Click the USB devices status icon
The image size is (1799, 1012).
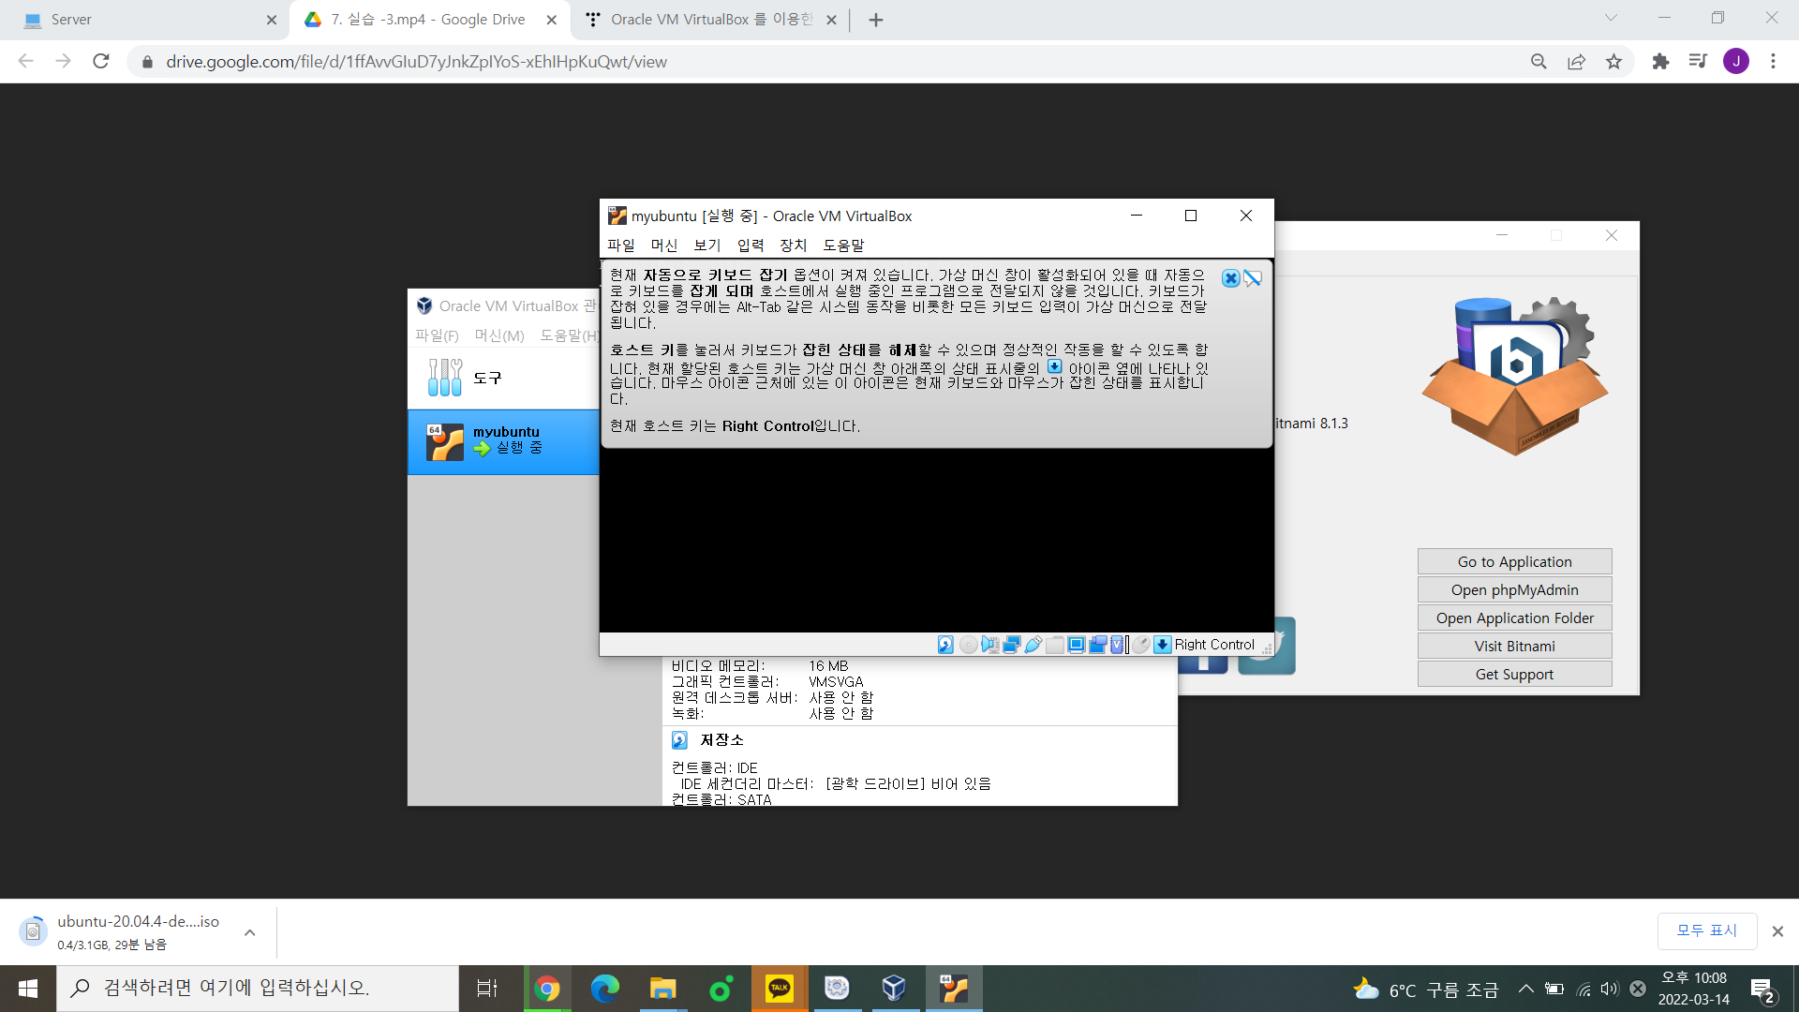(1033, 645)
